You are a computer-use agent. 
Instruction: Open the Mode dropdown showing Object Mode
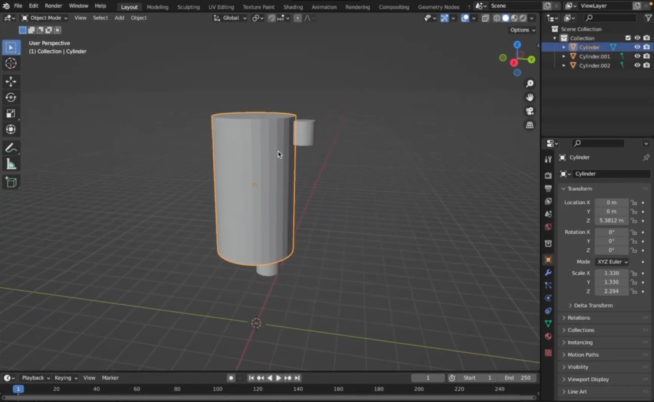[45, 17]
